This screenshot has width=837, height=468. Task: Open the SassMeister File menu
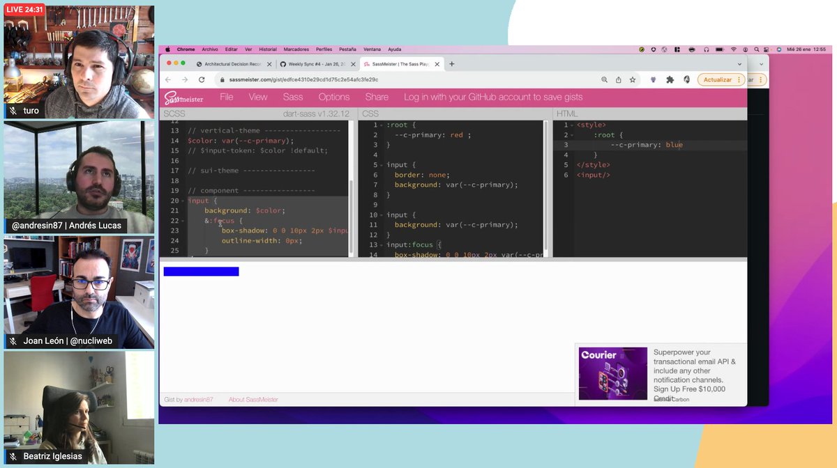227,97
